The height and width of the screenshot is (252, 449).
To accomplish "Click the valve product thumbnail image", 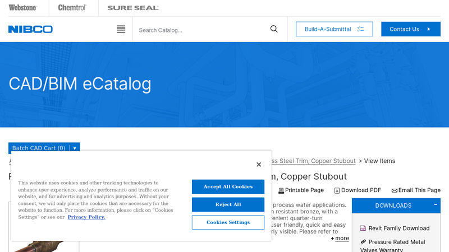I will click(x=44, y=246).
